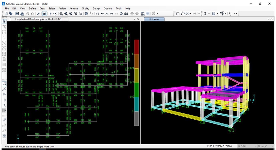Select the Rubber Band Zoom icon

click(x=61, y=13)
